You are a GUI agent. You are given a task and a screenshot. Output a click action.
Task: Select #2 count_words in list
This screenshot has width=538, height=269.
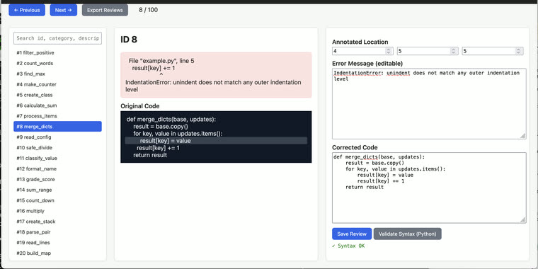pyautogui.click(x=57, y=64)
